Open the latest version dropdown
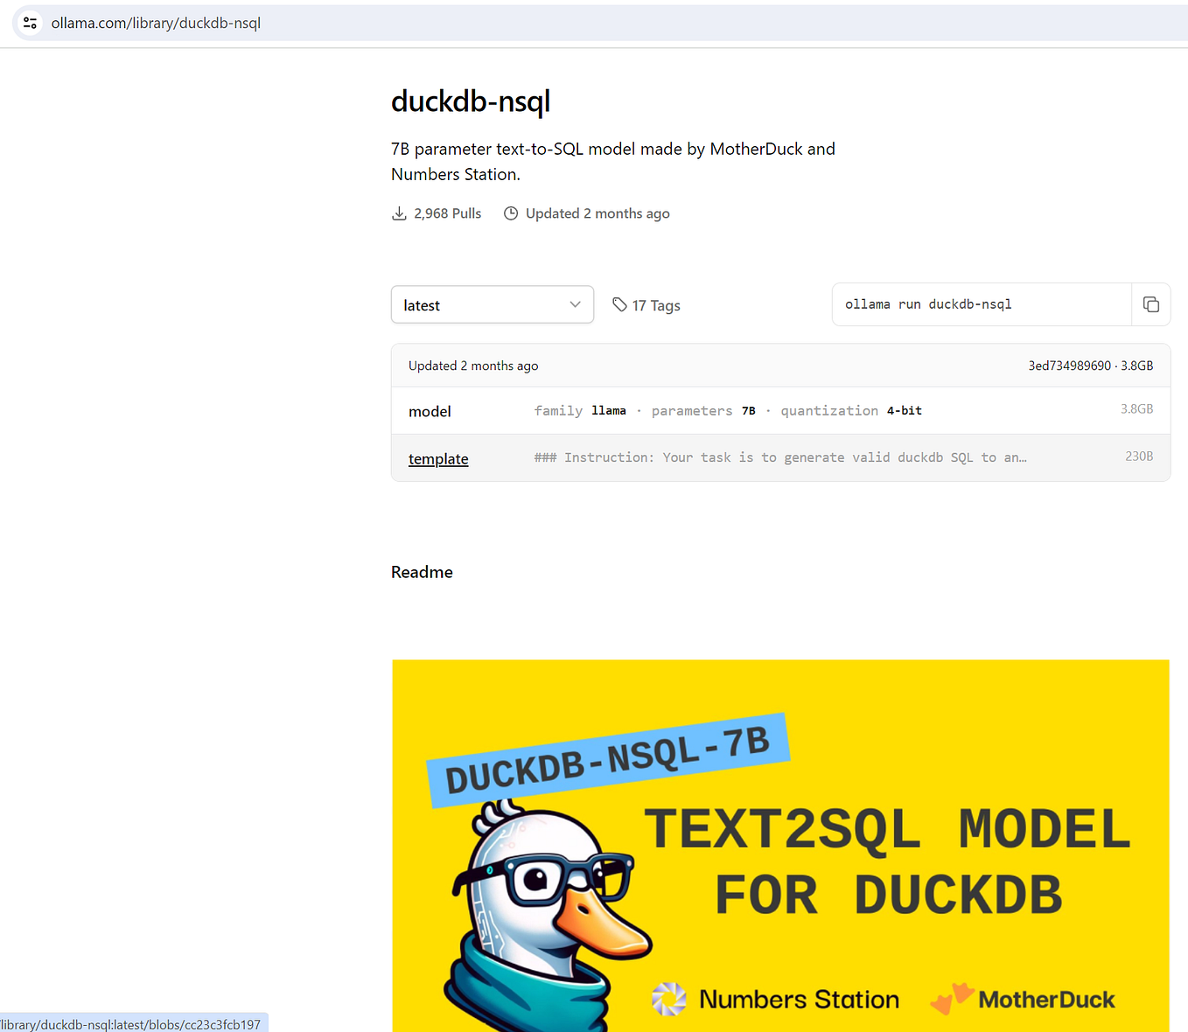This screenshot has height=1032, width=1188. [492, 304]
